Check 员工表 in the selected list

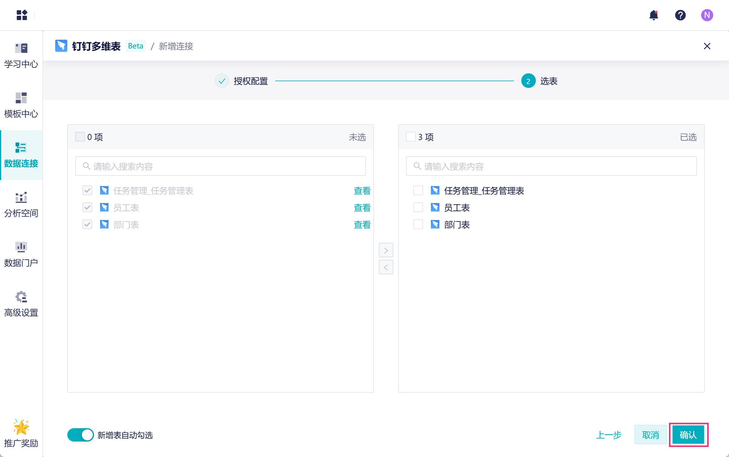(418, 208)
